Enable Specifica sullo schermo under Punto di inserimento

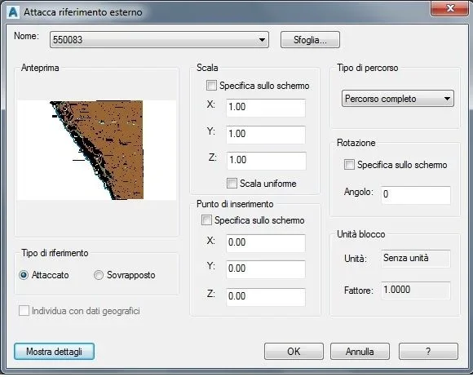(206, 220)
